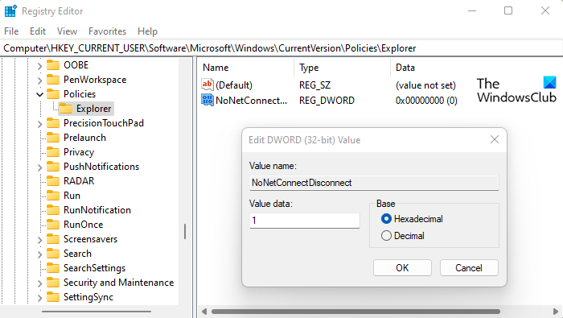Click the PushNotifications folder icon
563x318 pixels.
coord(53,167)
